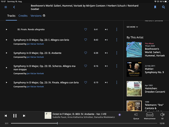Switch to the Tracks tab
The width and height of the screenshot is (169, 127).
tap(11, 16)
